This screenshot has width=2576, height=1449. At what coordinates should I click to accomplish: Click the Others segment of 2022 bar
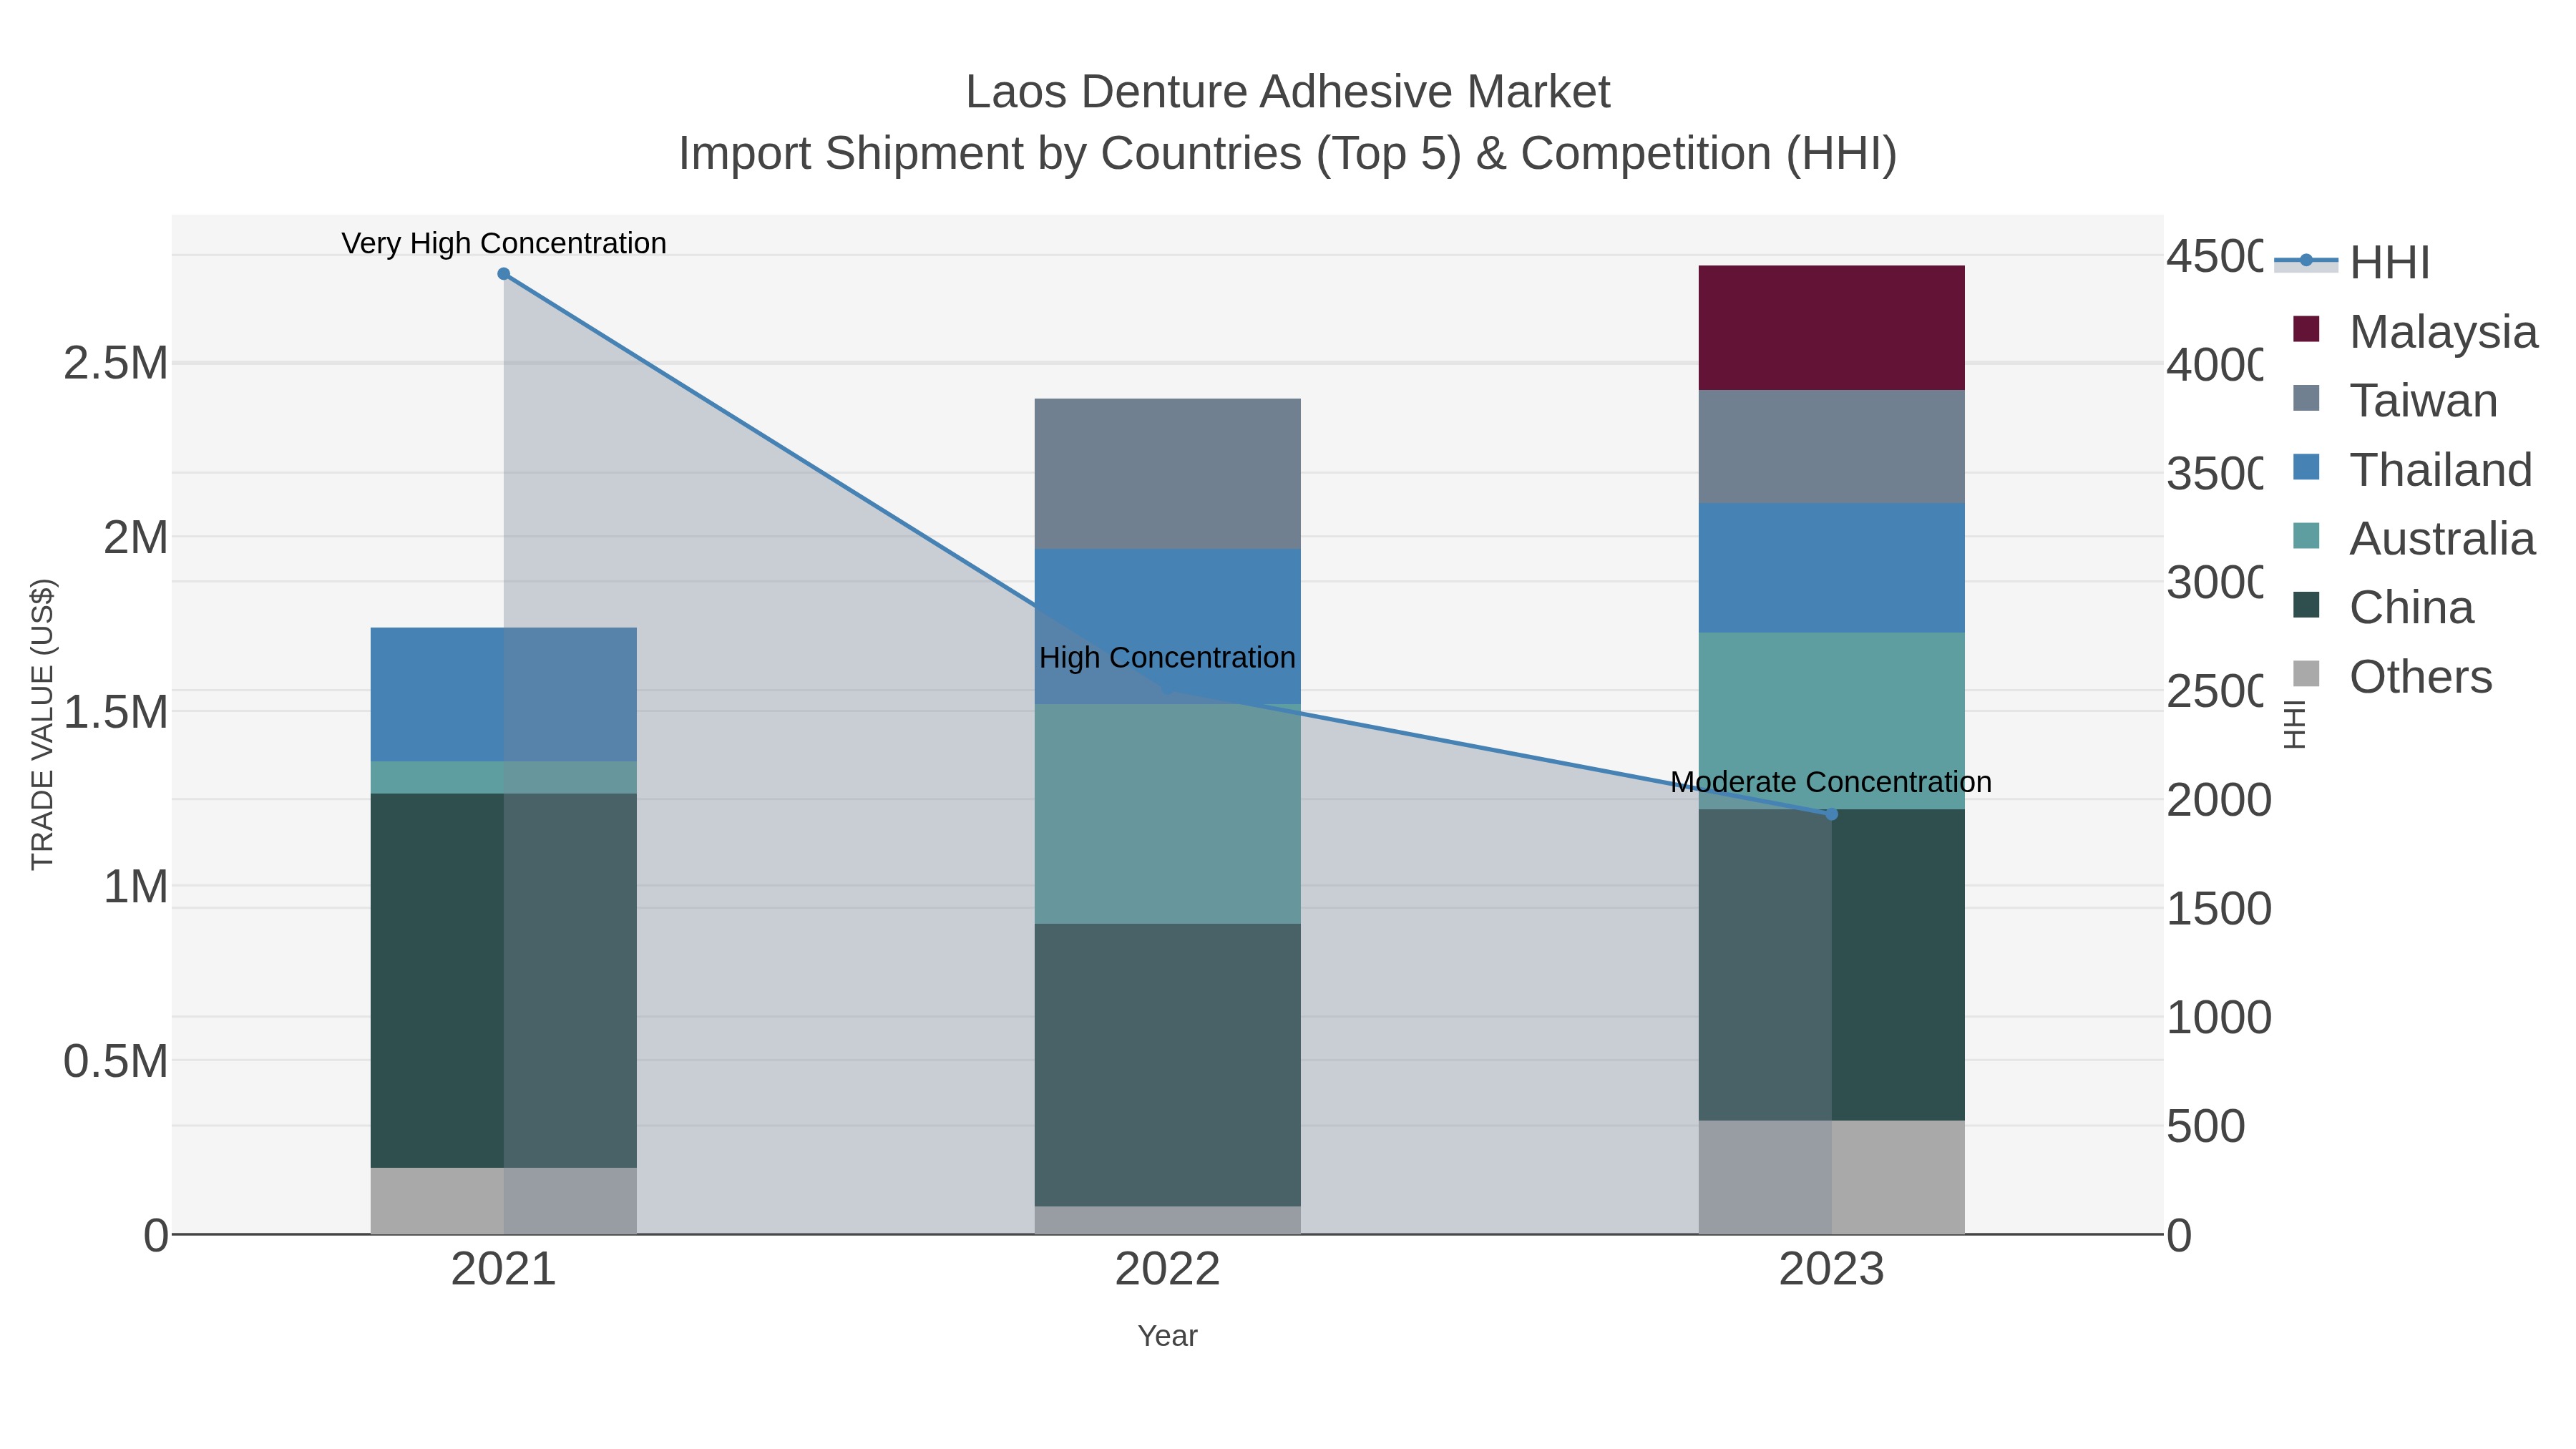tap(1167, 1220)
